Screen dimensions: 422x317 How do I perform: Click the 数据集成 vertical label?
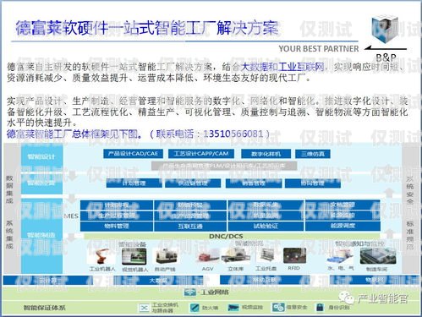pos(9,189)
